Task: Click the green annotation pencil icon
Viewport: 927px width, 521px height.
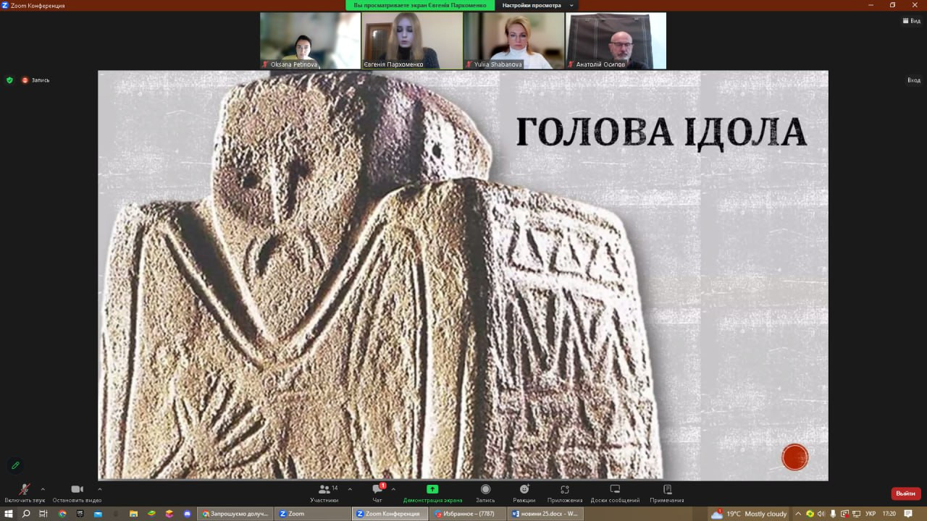Action: (x=15, y=465)
